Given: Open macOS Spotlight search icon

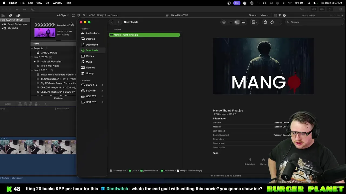Looking at the screenshot, I should 309,3.
